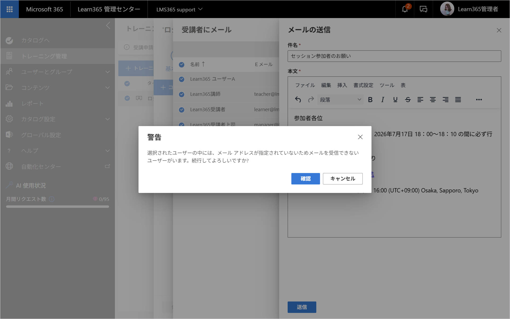The image size is (510, 319).
Task: Open the 書式設定 editor menu
Action: 363,85
